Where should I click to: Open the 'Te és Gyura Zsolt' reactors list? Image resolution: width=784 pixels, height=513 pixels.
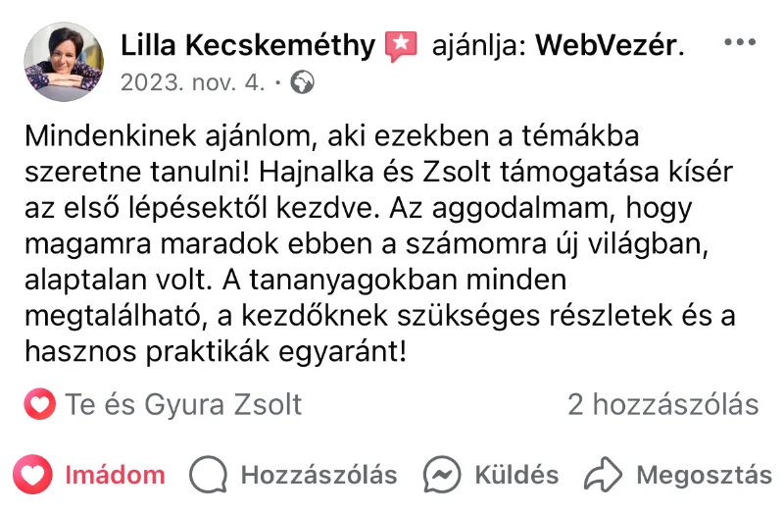[184, 404]
